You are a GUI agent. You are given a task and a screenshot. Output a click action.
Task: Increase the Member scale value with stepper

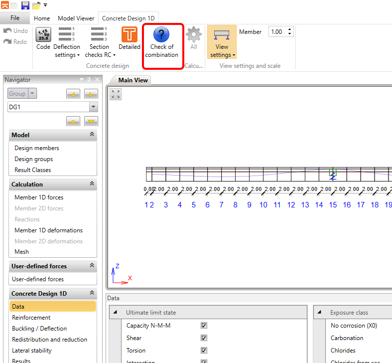(x=290, y=29)
